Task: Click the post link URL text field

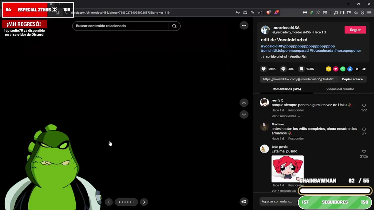Action: tap(299, 79)
